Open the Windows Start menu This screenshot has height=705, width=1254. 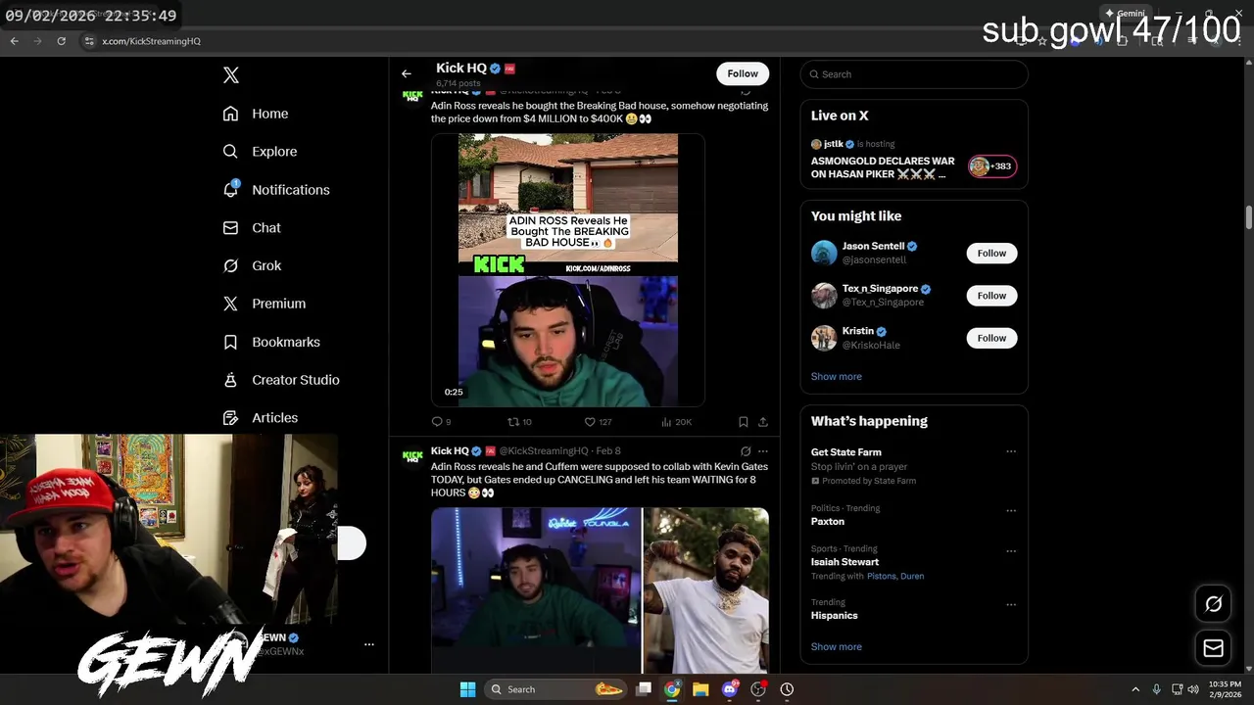tap(467, 689)
